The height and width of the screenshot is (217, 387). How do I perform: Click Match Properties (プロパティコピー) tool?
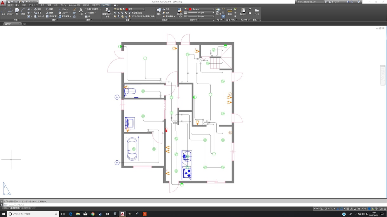[x=180, y=12]
